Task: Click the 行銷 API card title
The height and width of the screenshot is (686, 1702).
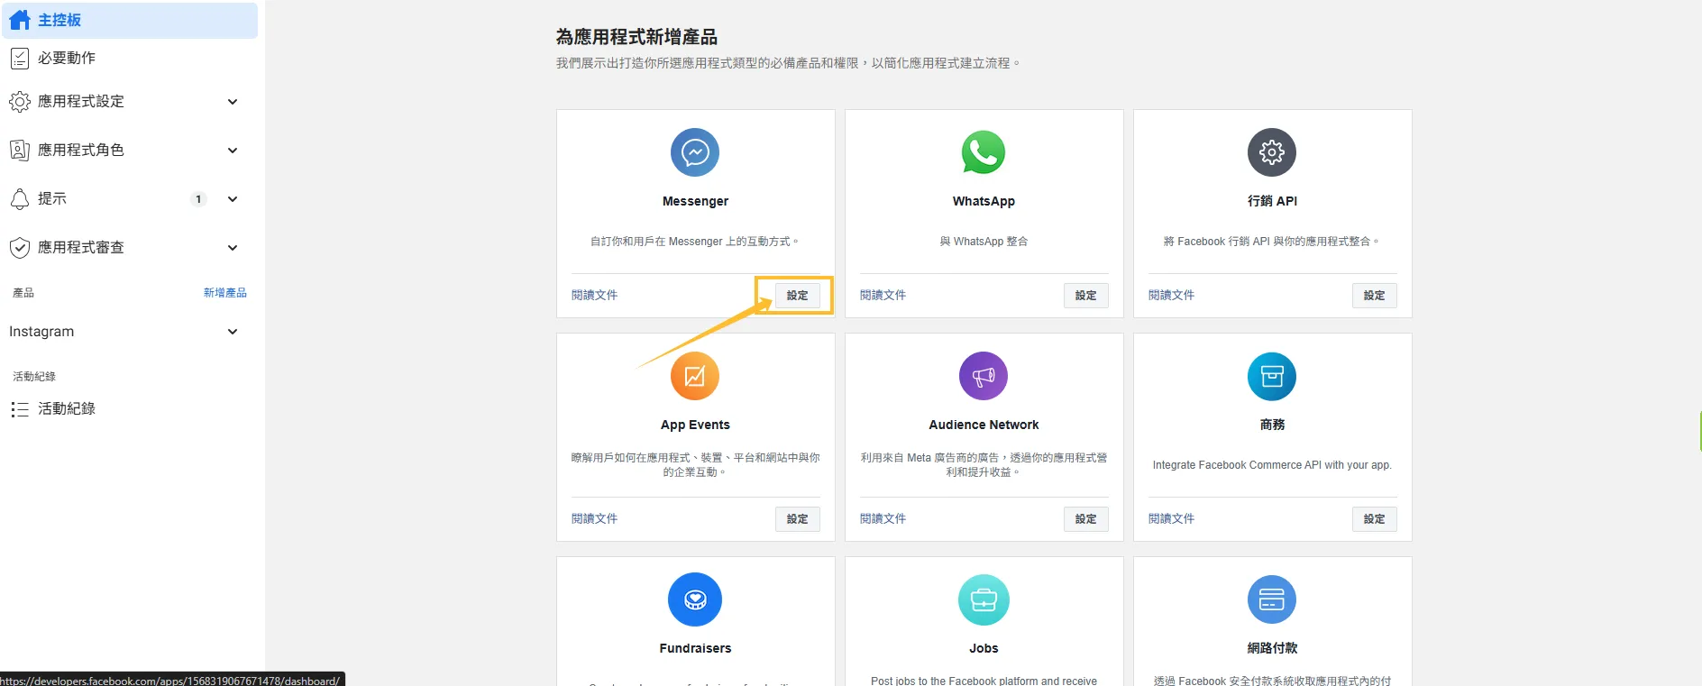Action: click(x=1272, y=201)
